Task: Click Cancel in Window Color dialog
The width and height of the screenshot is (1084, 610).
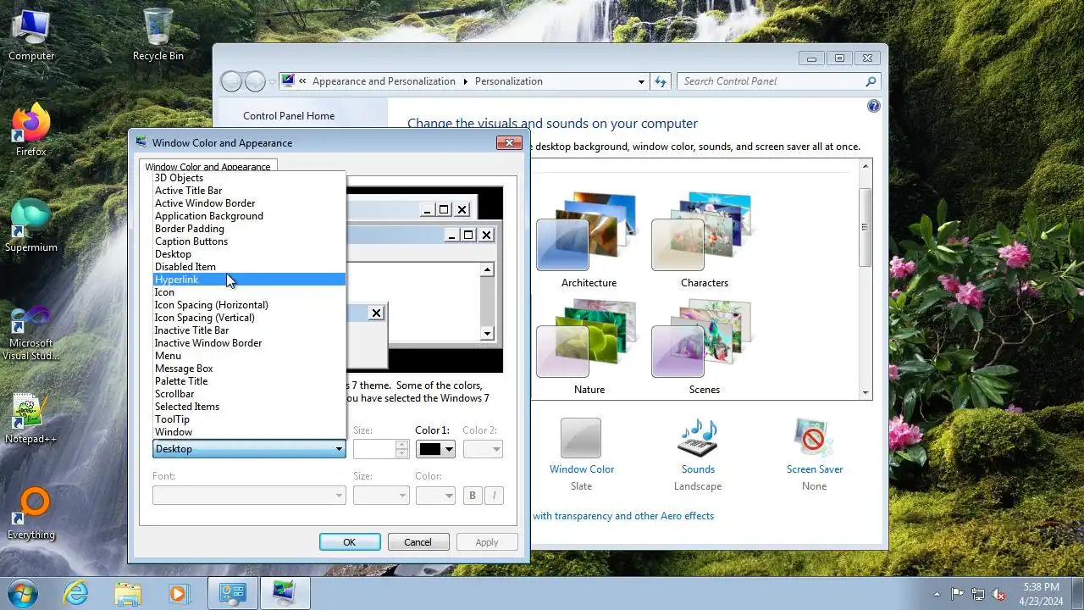Action: pyautogui.click(x=418, y=542)
